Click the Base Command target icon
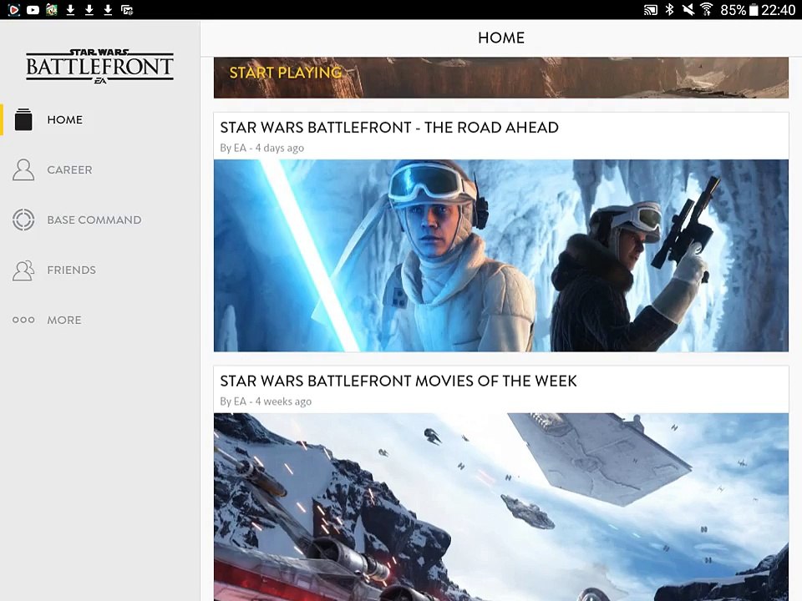Screen dimensions: 802x601 point(23,220)
